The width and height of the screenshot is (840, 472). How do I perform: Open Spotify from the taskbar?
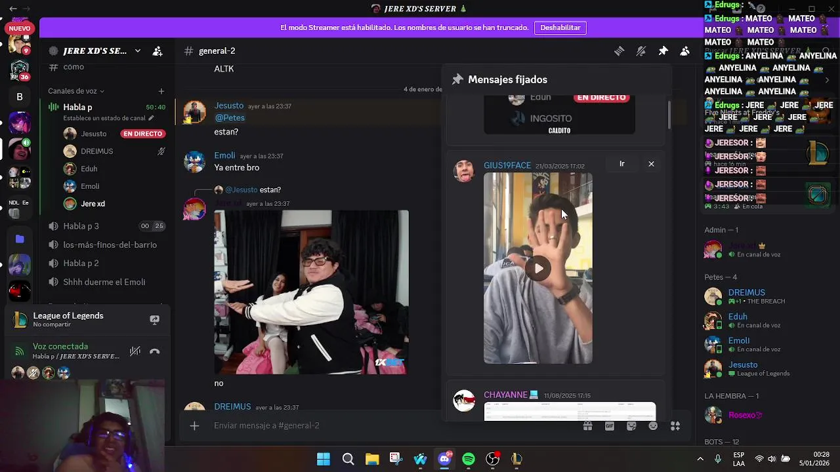[x=469, y=460]
